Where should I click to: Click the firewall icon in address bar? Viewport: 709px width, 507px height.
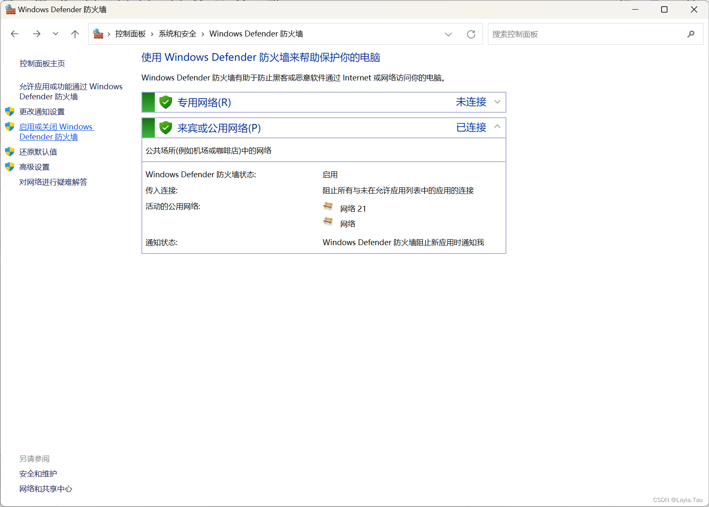click(98, 34)
